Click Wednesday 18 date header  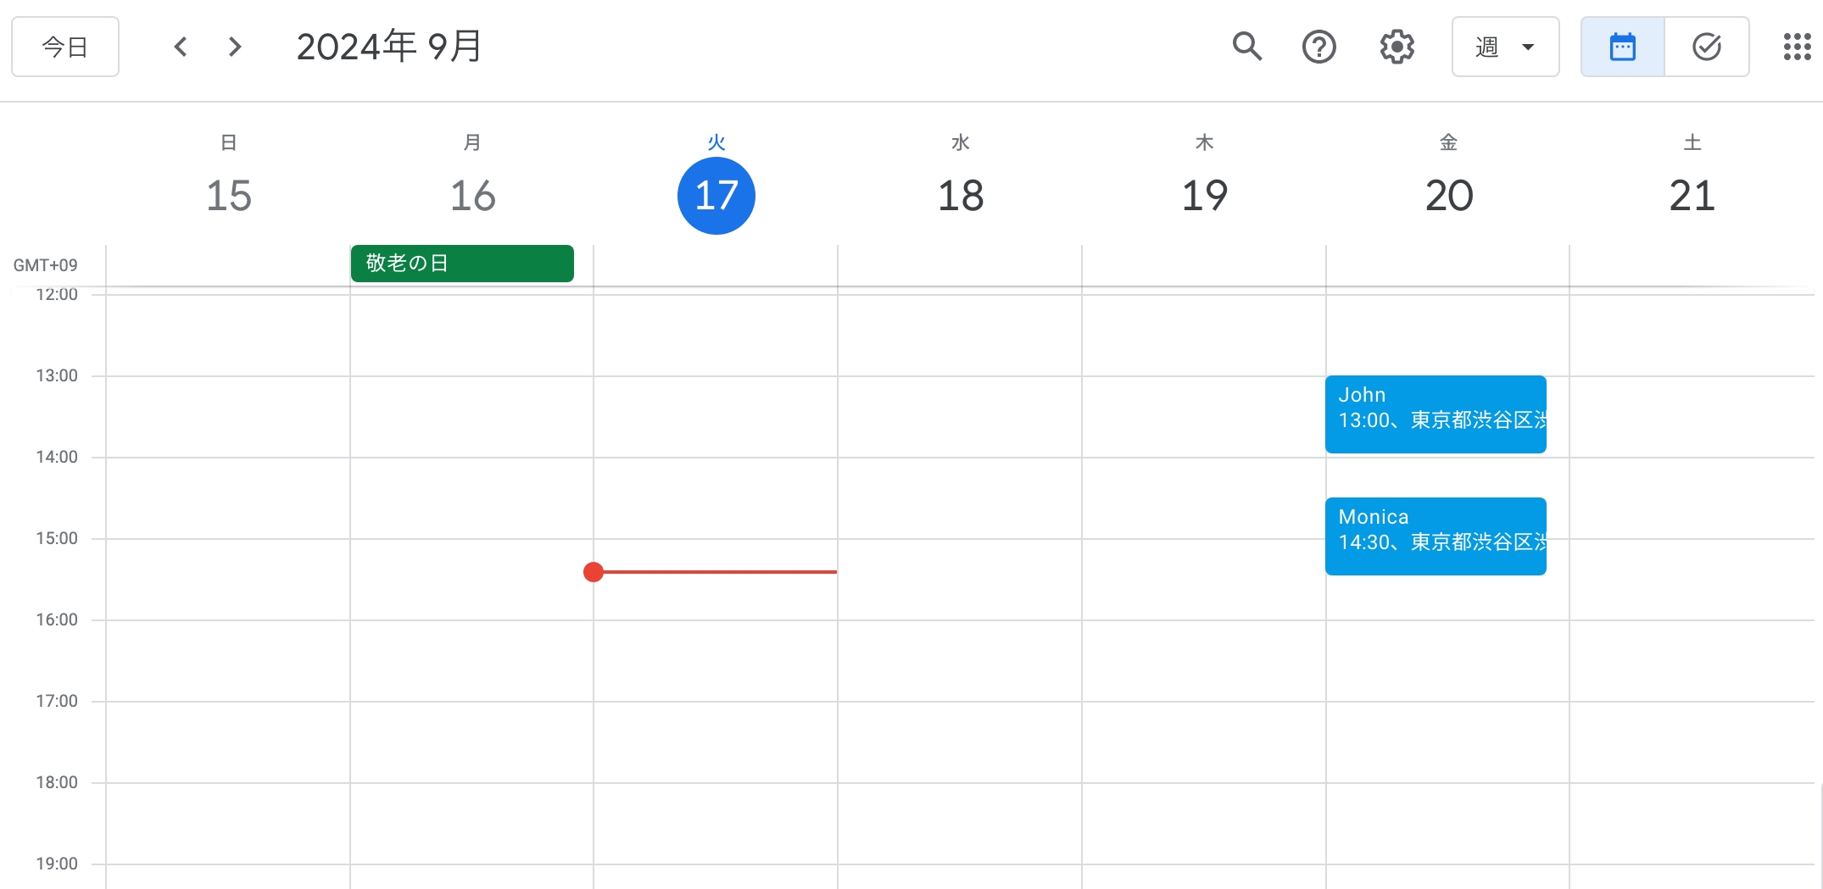[960, 196]
